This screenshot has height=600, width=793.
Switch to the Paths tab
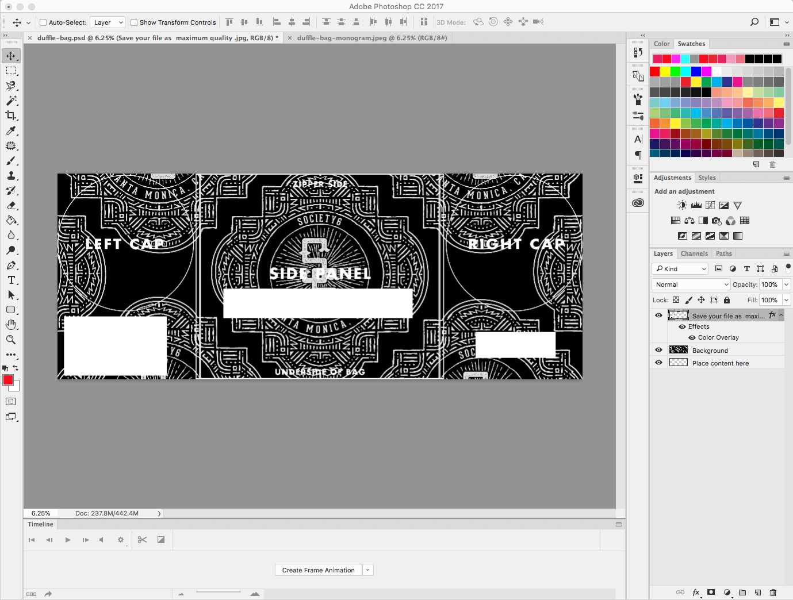[724, 253]
